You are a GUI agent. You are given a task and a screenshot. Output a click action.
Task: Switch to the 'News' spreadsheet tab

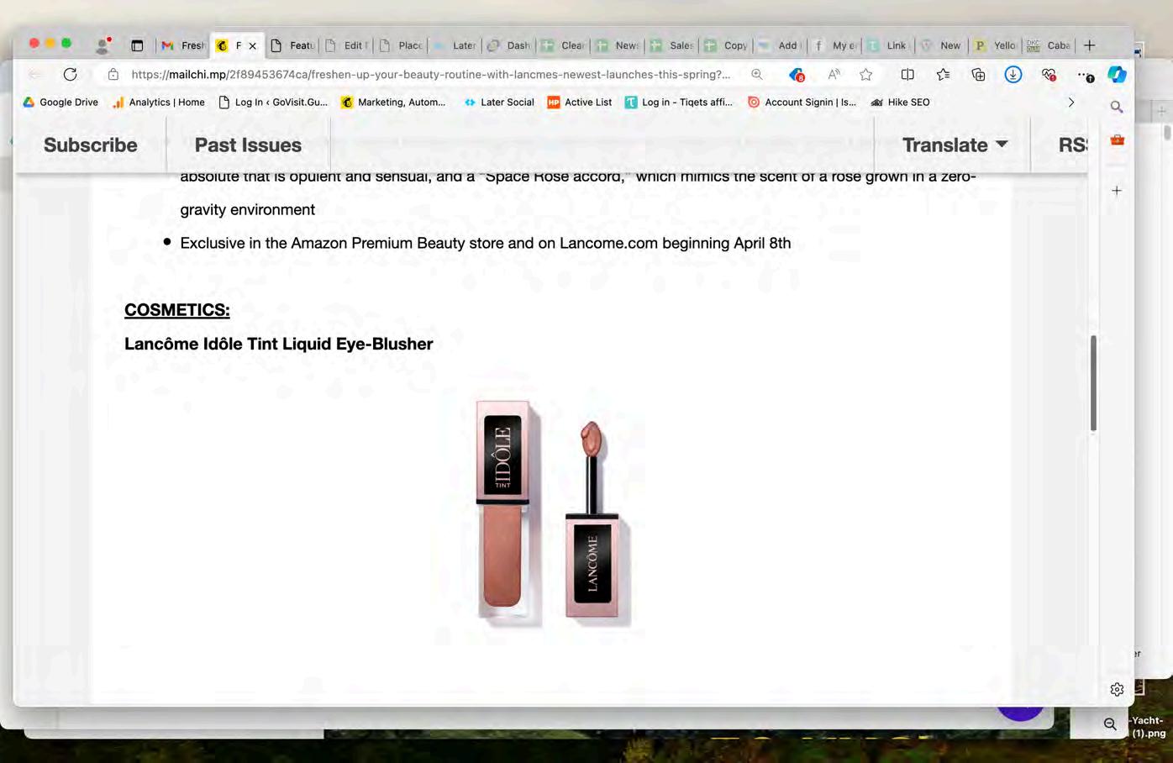[x=618, y=45]
